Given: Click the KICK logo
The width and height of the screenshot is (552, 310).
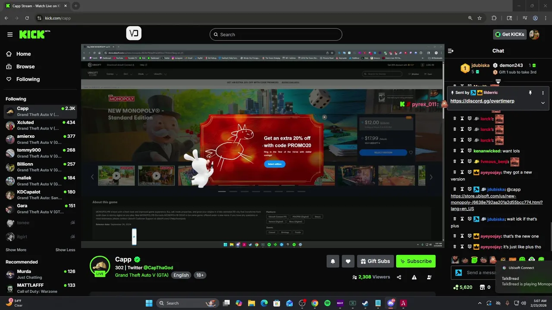Looking at the screenshot, I should pos(34,34).
